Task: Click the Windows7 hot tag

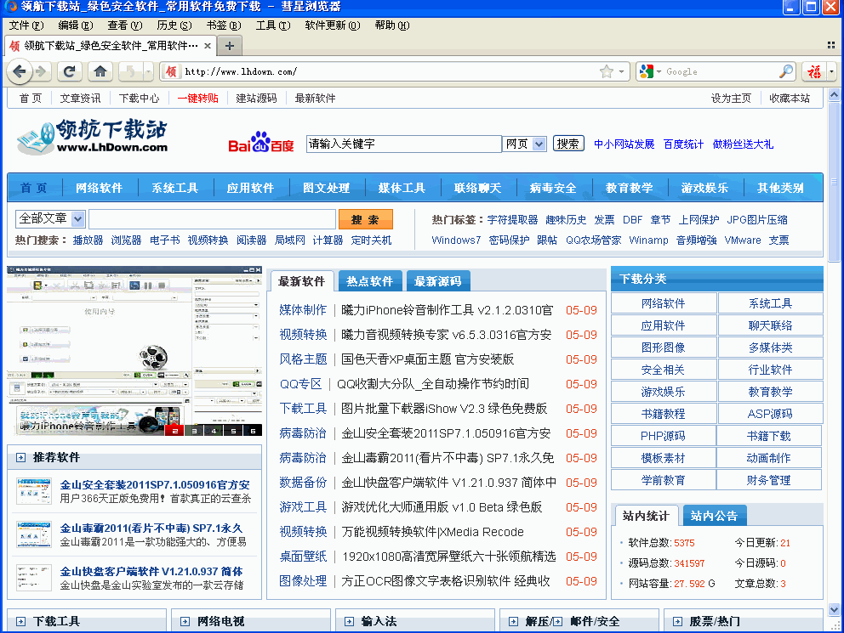Action: pyautogui.click(x=456, y=240)
